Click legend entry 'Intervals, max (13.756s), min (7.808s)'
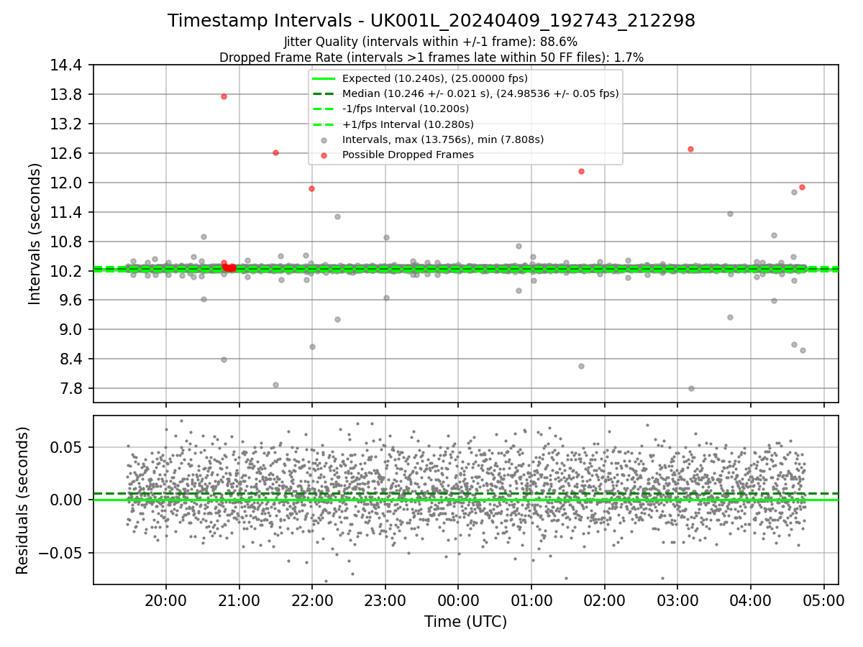The image size is (863, 647). pyautogui.click(x=443, y=139)
